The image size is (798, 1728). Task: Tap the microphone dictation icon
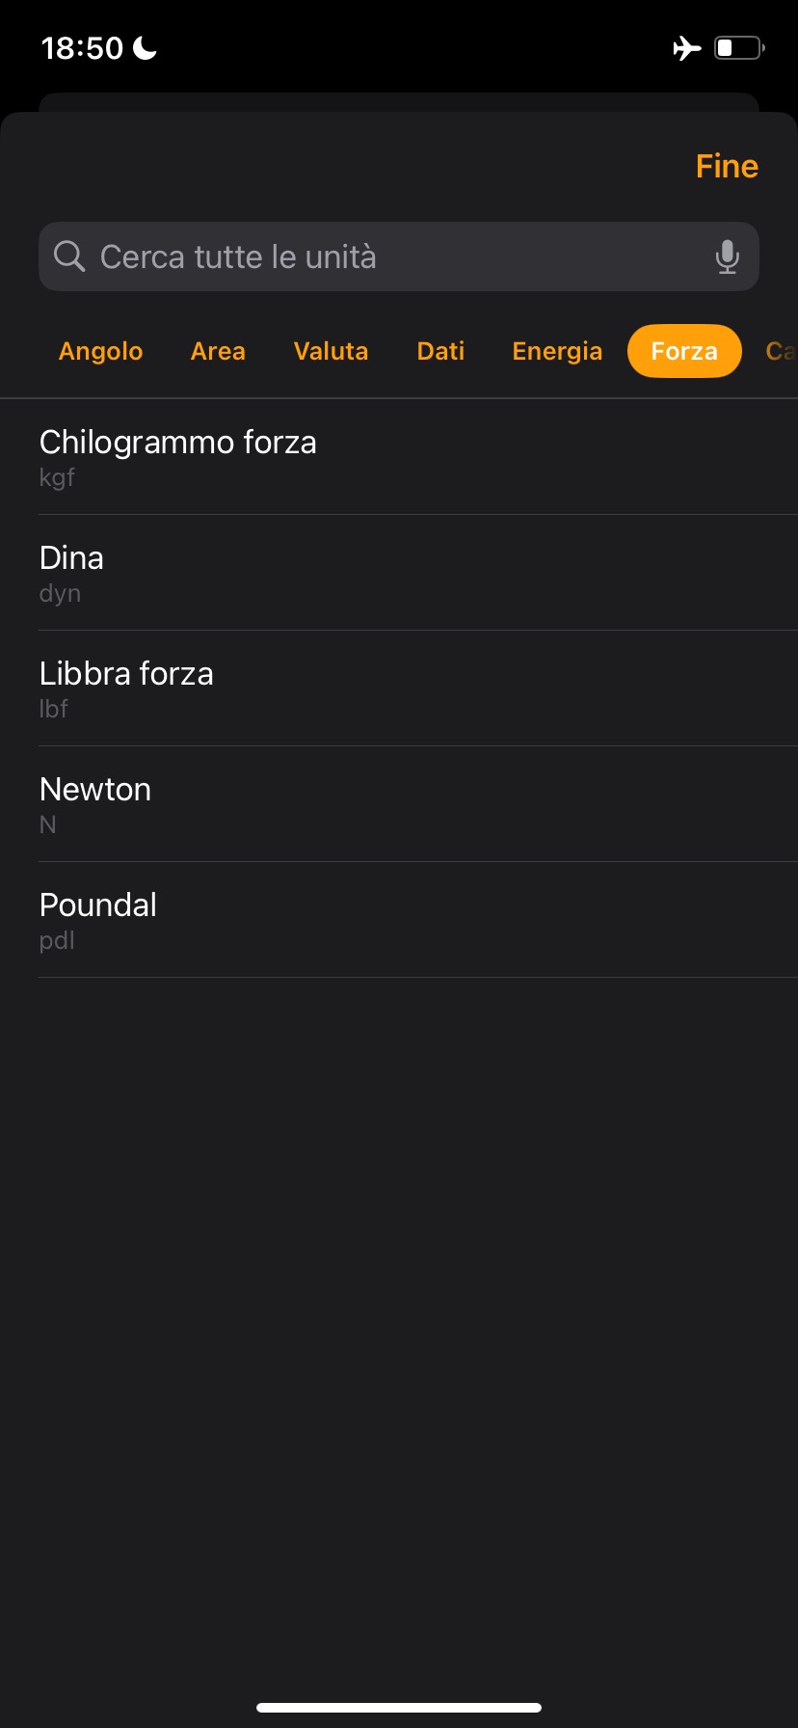pyautogui.click(x=727, y=257)
